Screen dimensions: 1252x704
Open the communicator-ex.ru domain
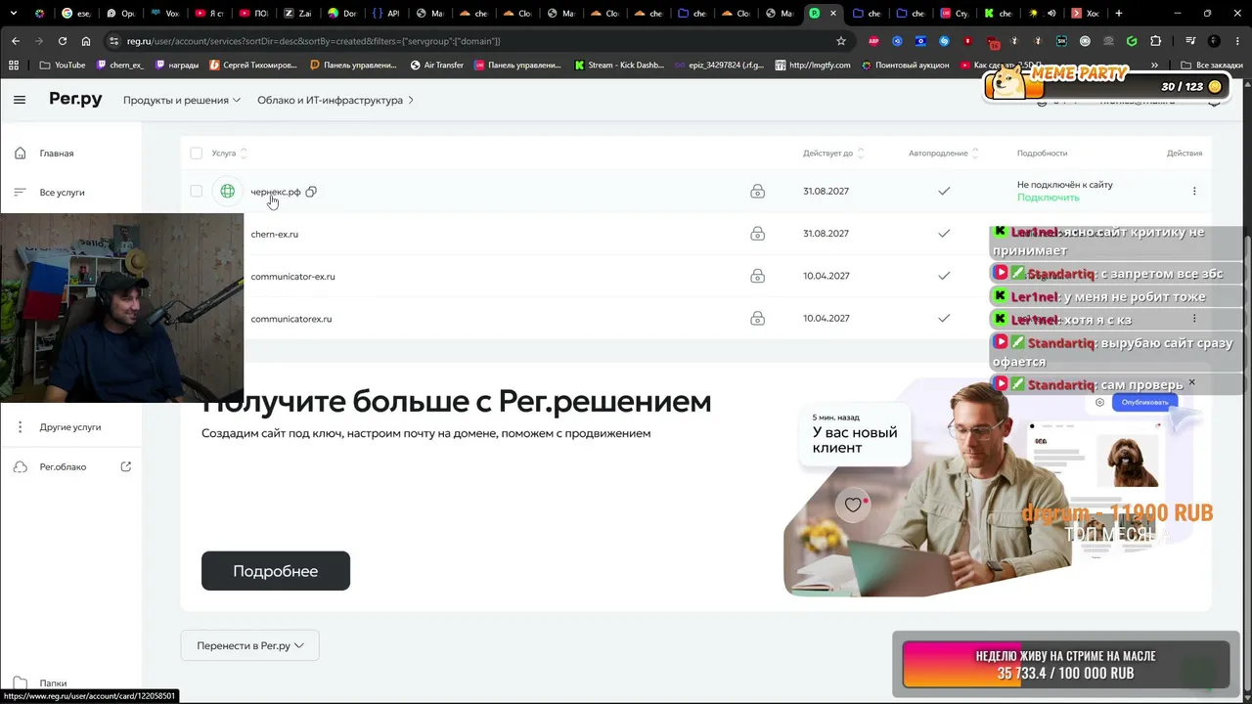click(x=292, y=277)
